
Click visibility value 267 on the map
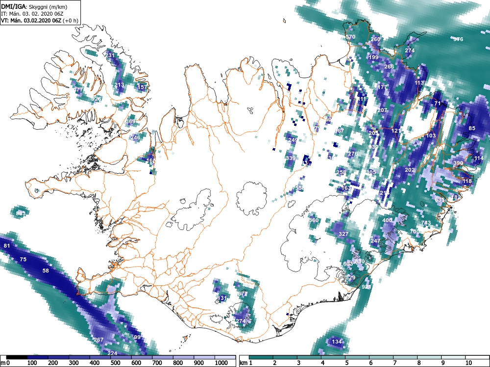(x=98, y=340)
